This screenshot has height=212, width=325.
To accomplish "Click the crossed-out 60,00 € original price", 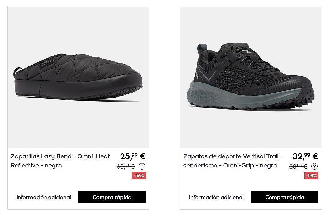I will click(126, 166).
